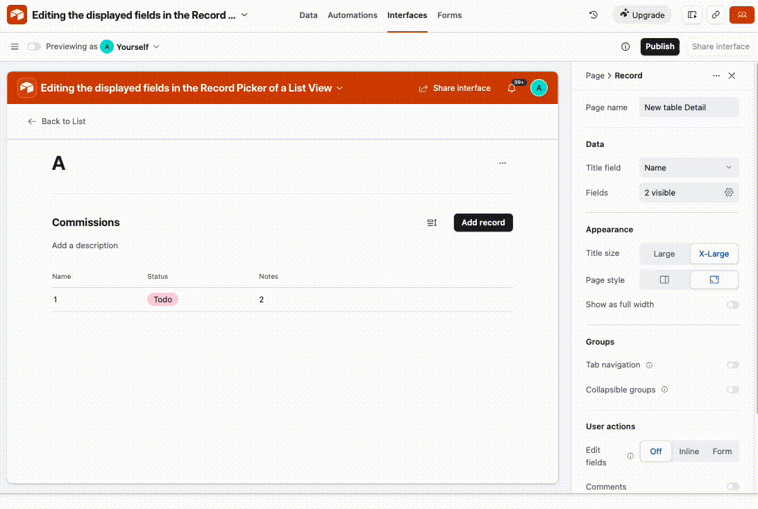
Task: Click Back to List text
Action: pos(63,121)
